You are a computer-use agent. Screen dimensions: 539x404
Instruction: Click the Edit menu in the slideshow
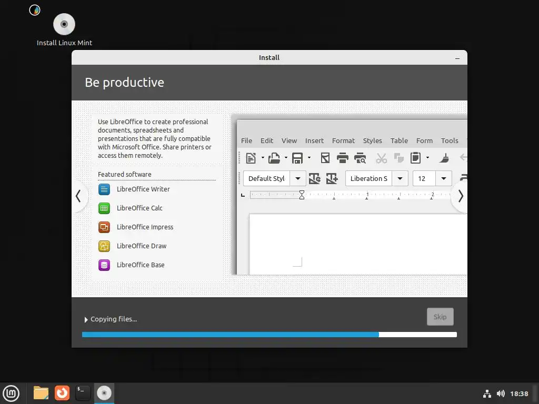pyautogui.click(x=267, y=140)
